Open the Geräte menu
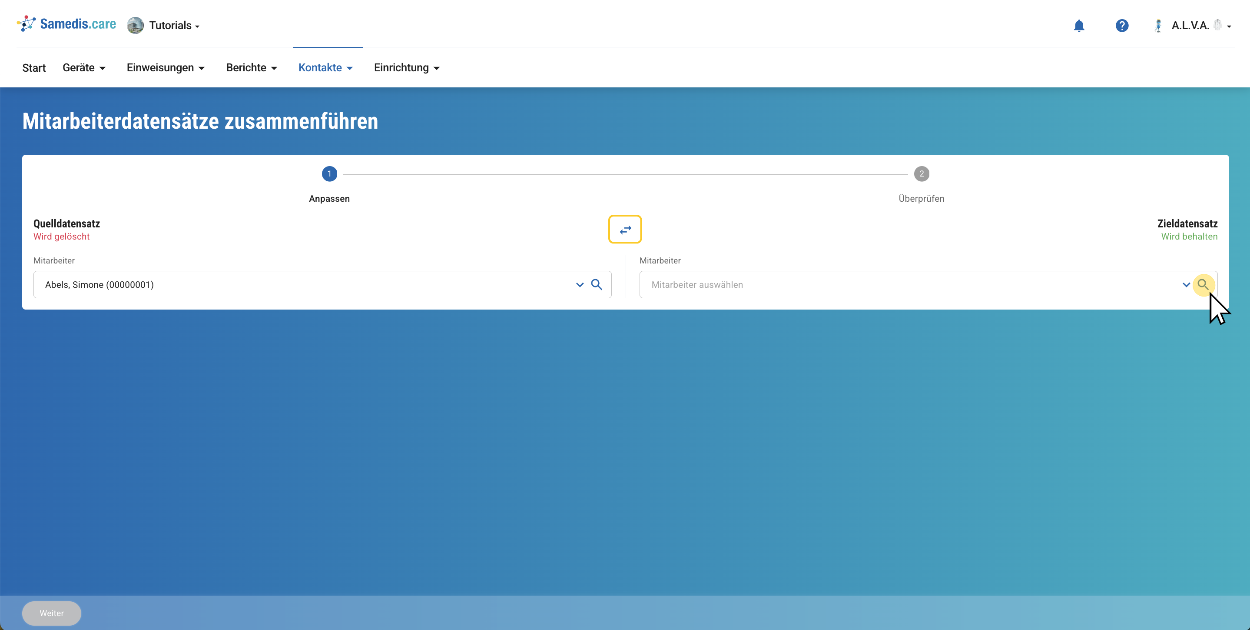The image size is (1250, 630). click(83, 67)
